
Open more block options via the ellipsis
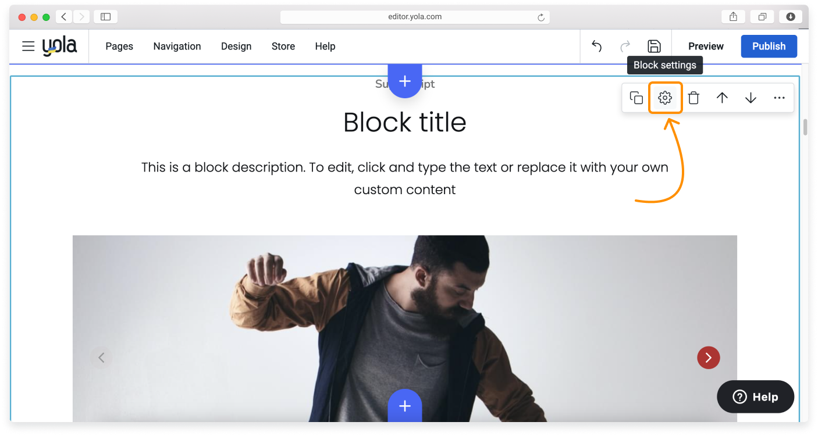(779, 98)
